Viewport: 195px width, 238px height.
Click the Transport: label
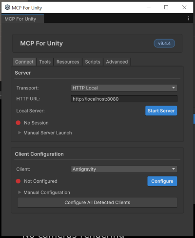[x=27, y=88]
